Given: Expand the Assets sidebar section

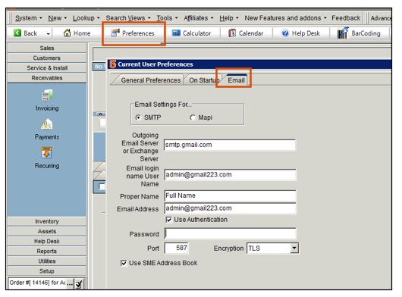Looking at the screenshot, I should click(47, 231).
